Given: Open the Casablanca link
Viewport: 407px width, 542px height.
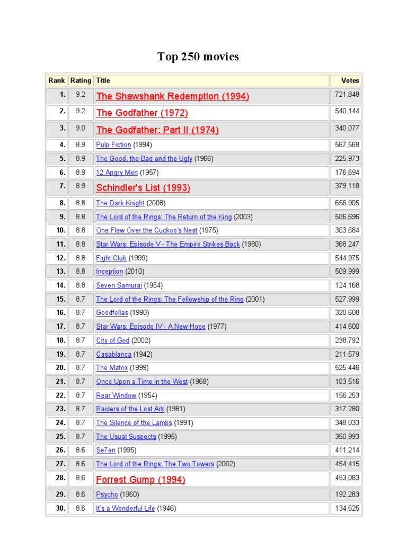Looking at the screenshot, I should (x=113, y=354).
